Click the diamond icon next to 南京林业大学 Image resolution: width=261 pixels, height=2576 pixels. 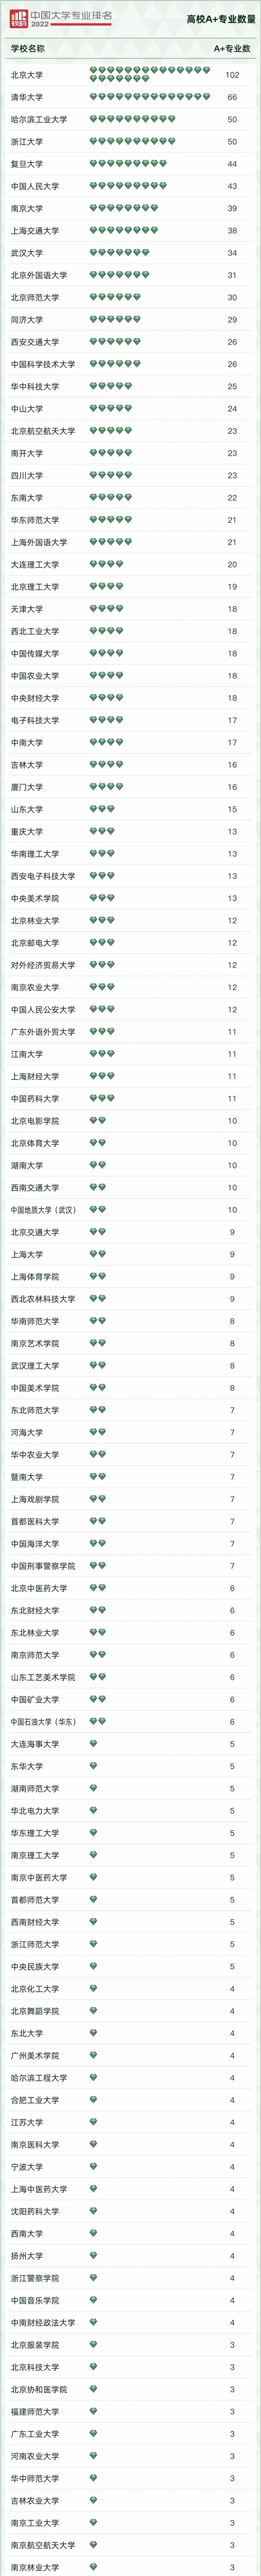[x=94, y=2567]
